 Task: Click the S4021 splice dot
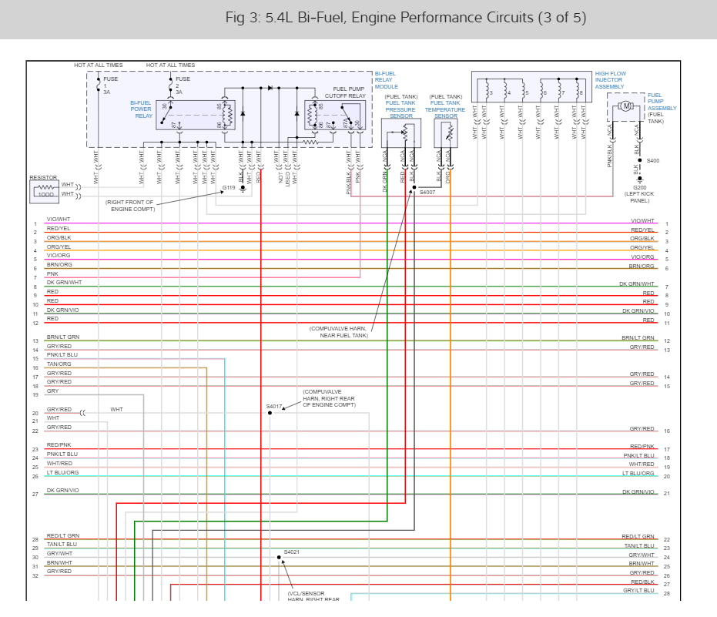(x=279, y=557)
